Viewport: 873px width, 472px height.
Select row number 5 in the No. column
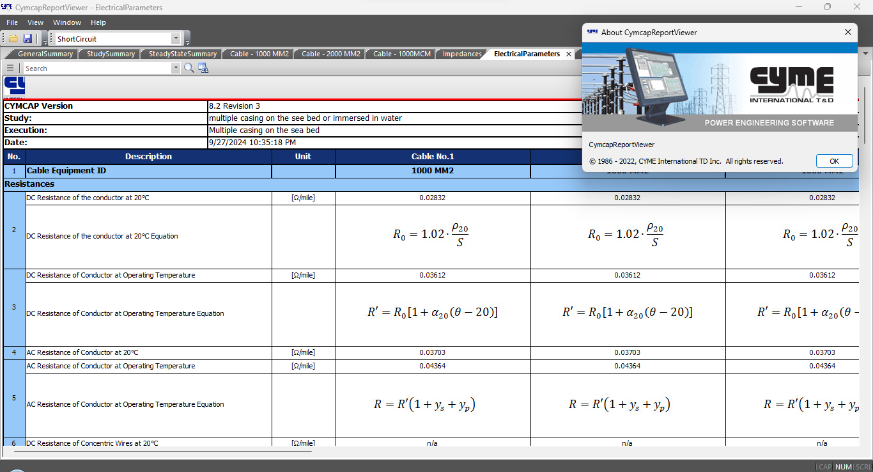click(x=14, y=398)
